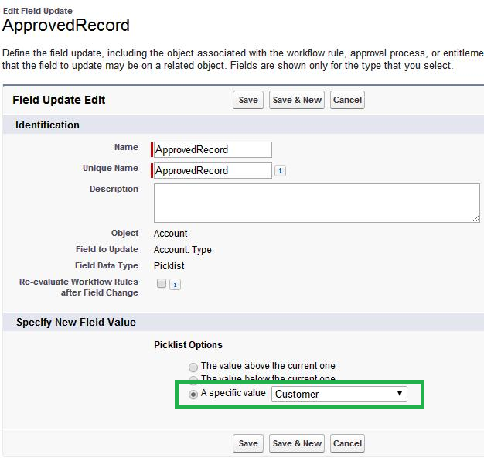Click the 'Field Data Type' label
The width and height of the screenshot is (484, 458).
[107, 265]
